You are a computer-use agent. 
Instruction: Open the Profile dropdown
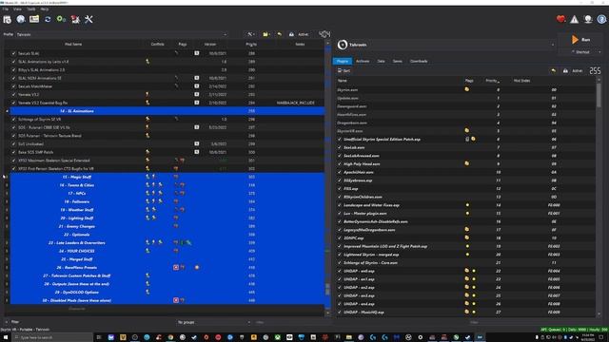(x=122, y=34)
